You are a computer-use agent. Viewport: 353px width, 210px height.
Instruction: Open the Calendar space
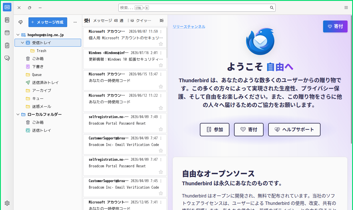(7, 33)
